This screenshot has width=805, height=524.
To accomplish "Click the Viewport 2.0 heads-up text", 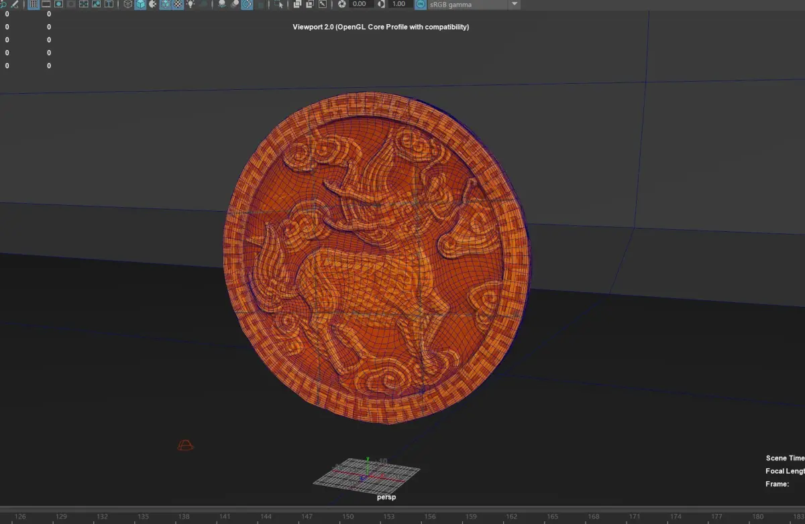I will [380, 27].
